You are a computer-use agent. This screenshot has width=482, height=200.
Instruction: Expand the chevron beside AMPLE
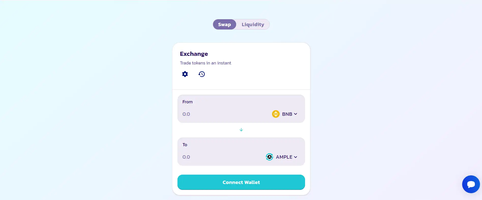(295, 157)
